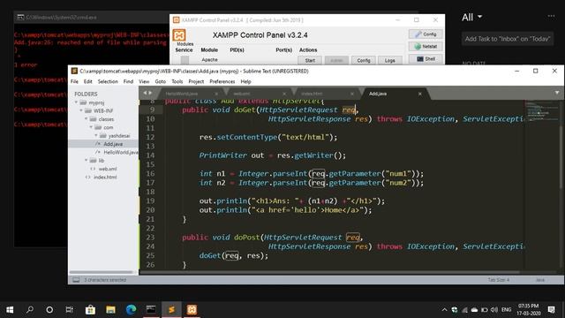Viewport: 565px width, 318px height.
Task: Click the FOLDERS sidebar heading
Action: [x=86, y=94]
